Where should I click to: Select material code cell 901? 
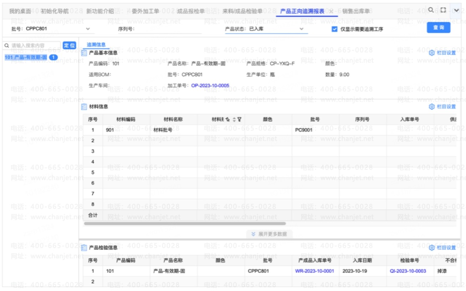[126, 130]
